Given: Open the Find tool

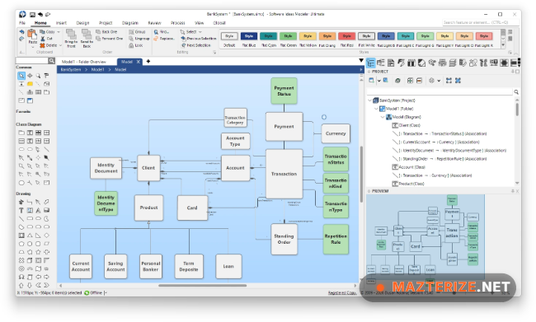Looking at the screenshot, I should click(162, 32).
